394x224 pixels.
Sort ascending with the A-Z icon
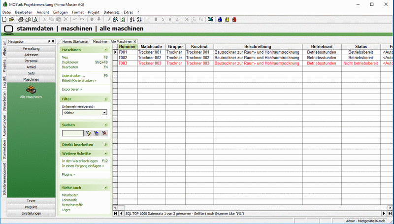132,19
